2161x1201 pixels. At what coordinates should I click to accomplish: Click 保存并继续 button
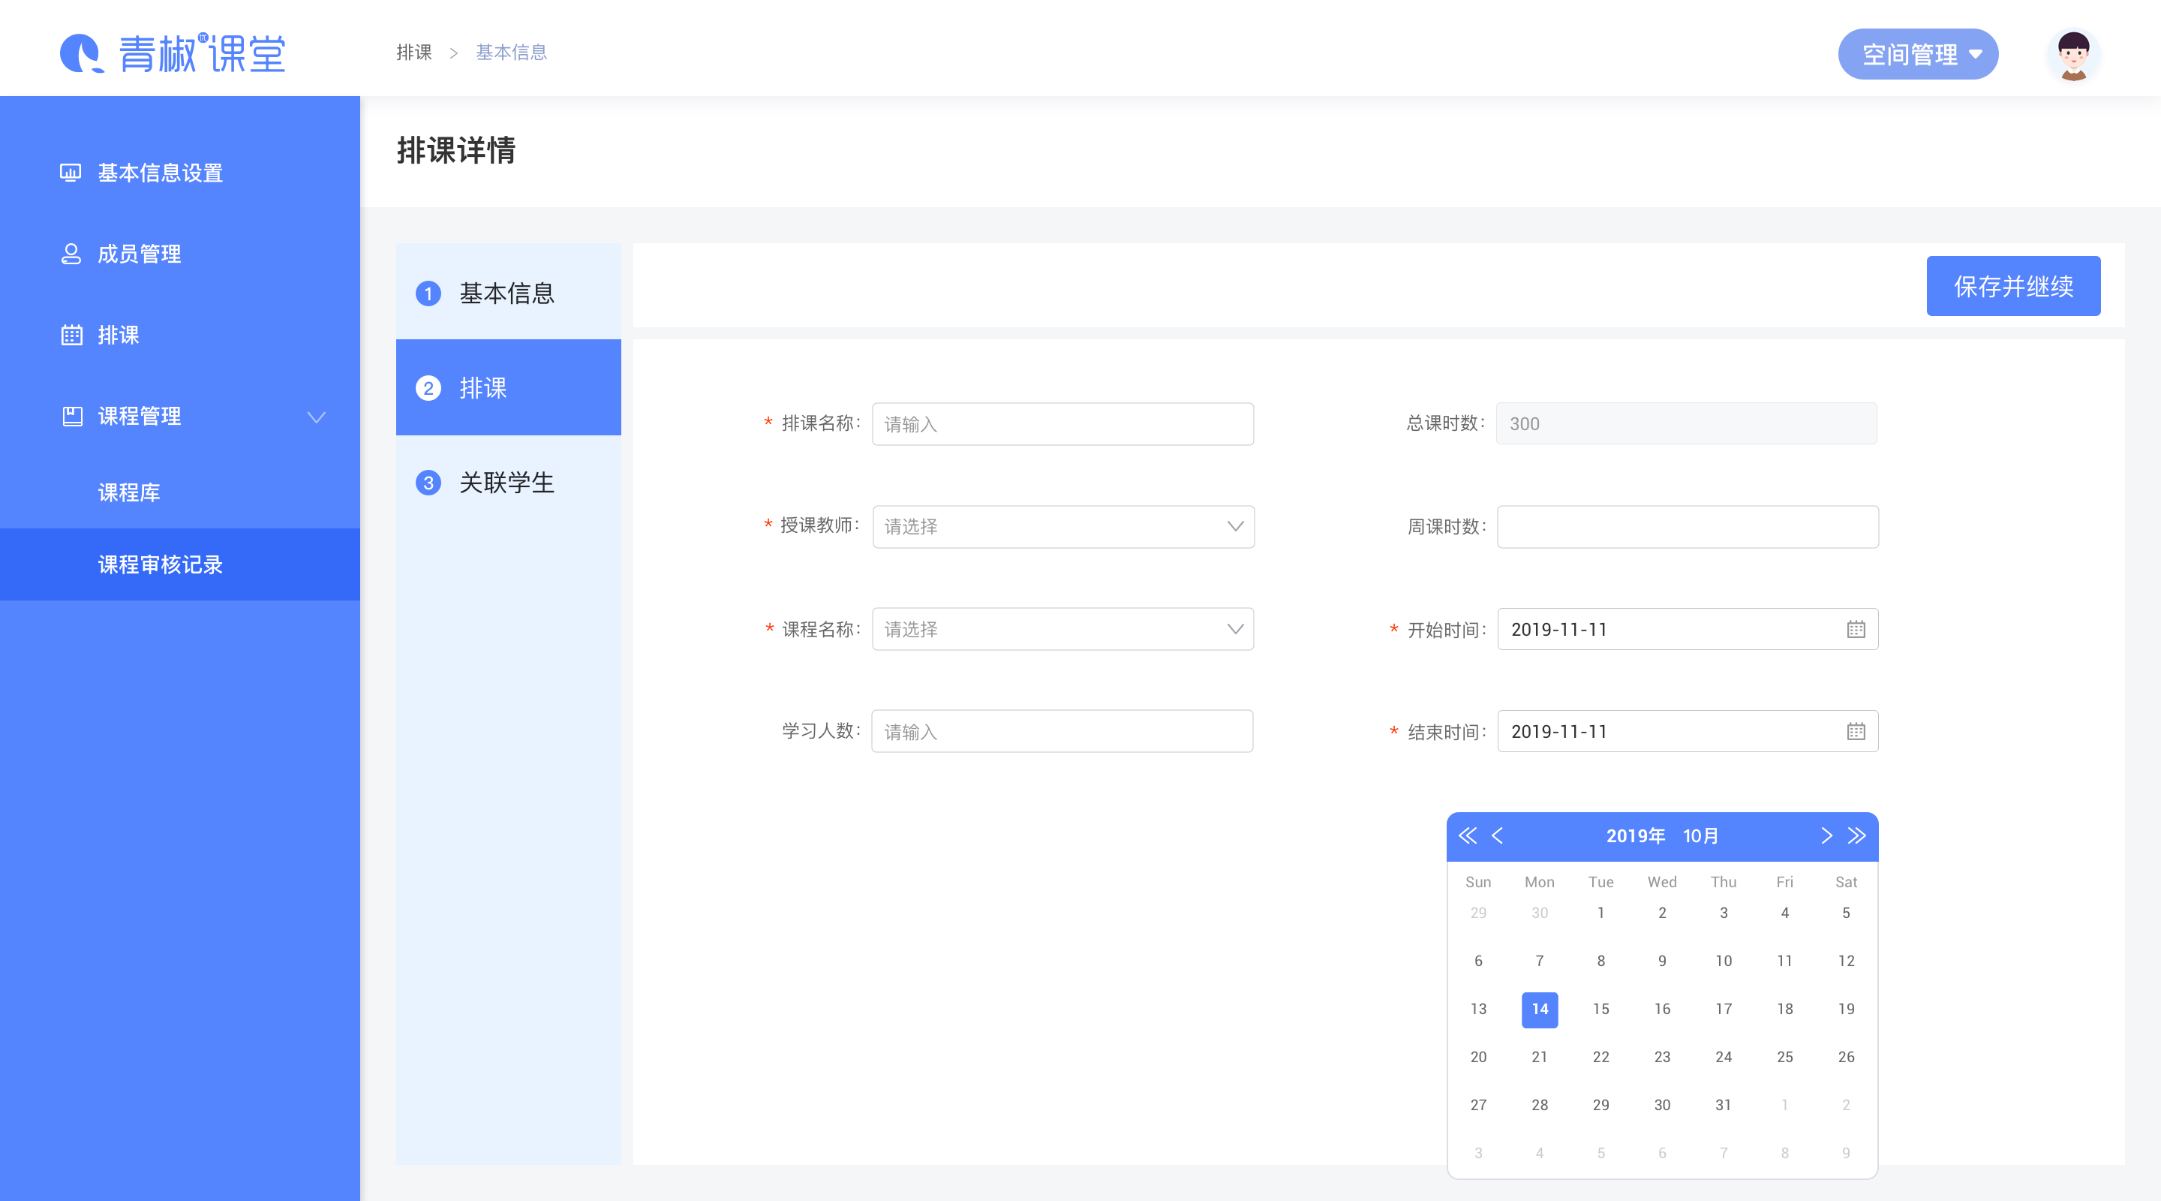(x=2013, y=287)
